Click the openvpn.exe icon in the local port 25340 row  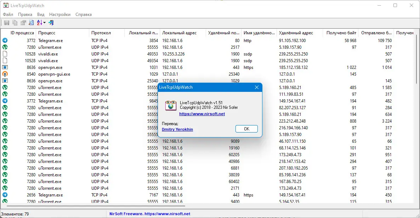click(5, 81)
